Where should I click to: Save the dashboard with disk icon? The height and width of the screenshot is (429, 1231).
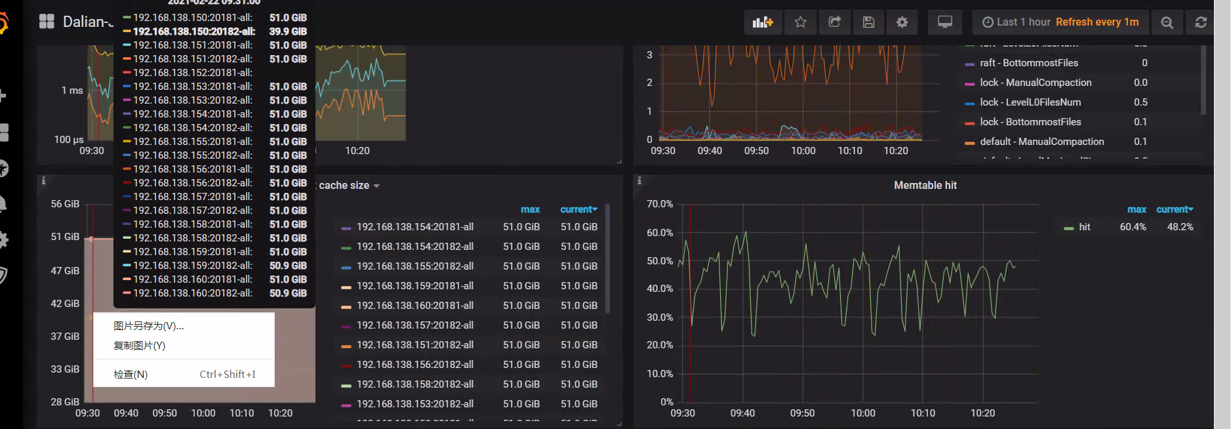868,22
